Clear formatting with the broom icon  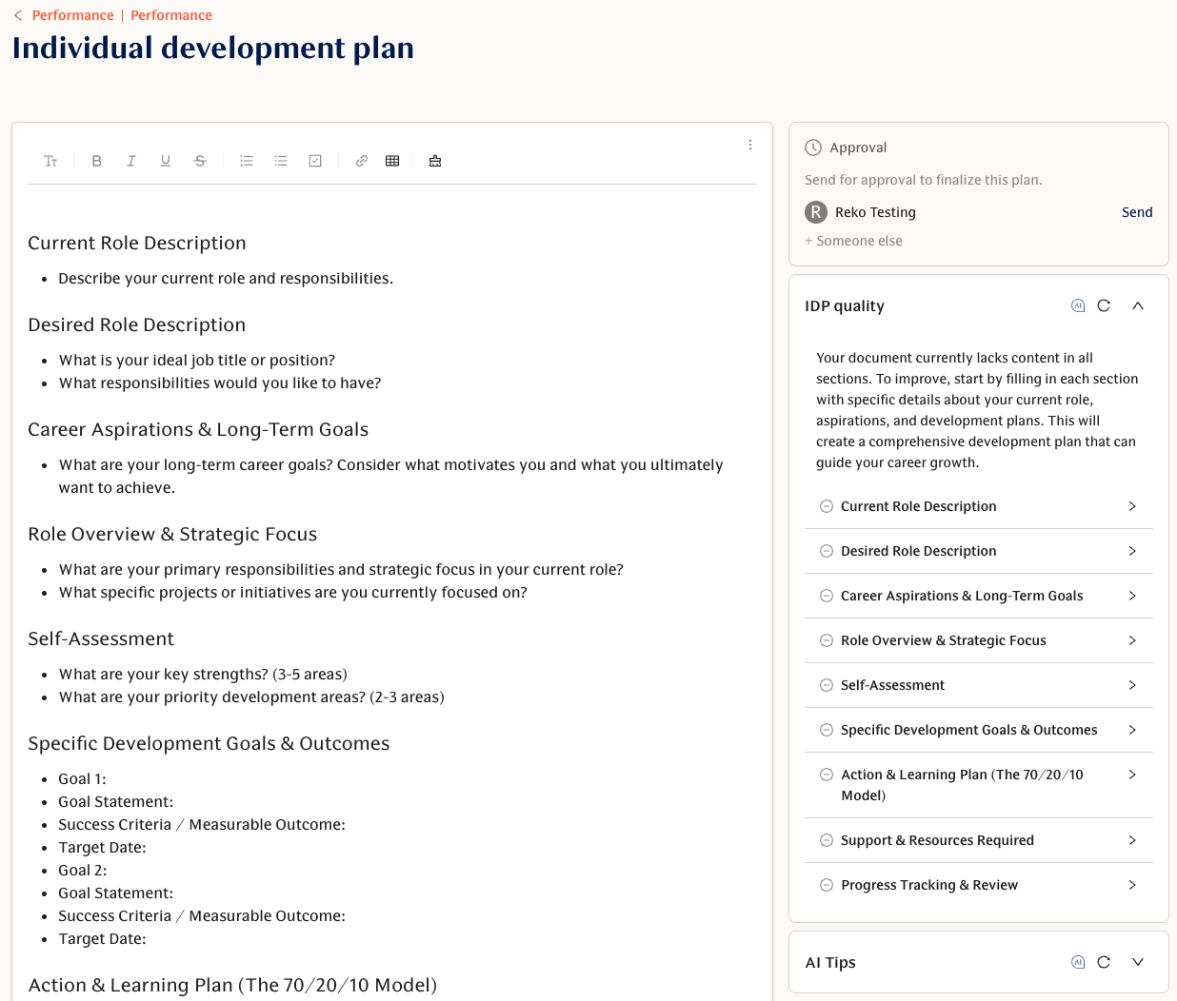(x=434, y=160)
